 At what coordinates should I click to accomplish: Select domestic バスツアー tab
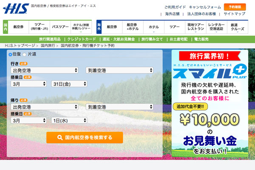pos(60,27)
